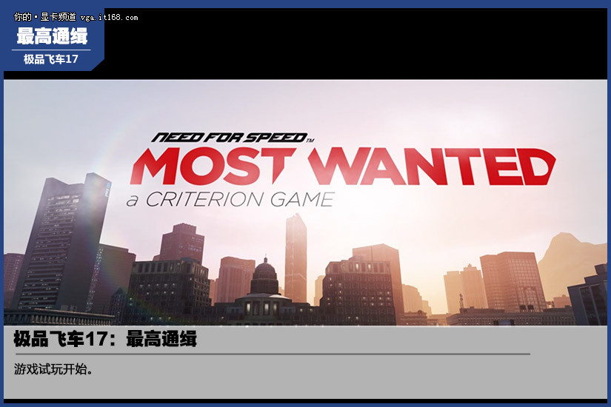Click the 极品飞车17：最高通缉 caption title

pyautogui.click(x=105, y=338)
